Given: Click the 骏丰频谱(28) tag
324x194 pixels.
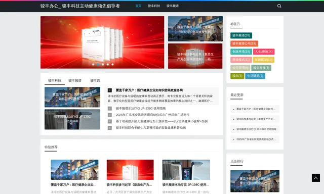Looking at the screenshot, I should click(241, 35).
